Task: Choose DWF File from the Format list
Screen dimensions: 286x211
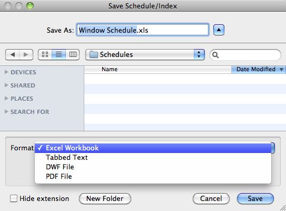Action: (x=153, y=167)
